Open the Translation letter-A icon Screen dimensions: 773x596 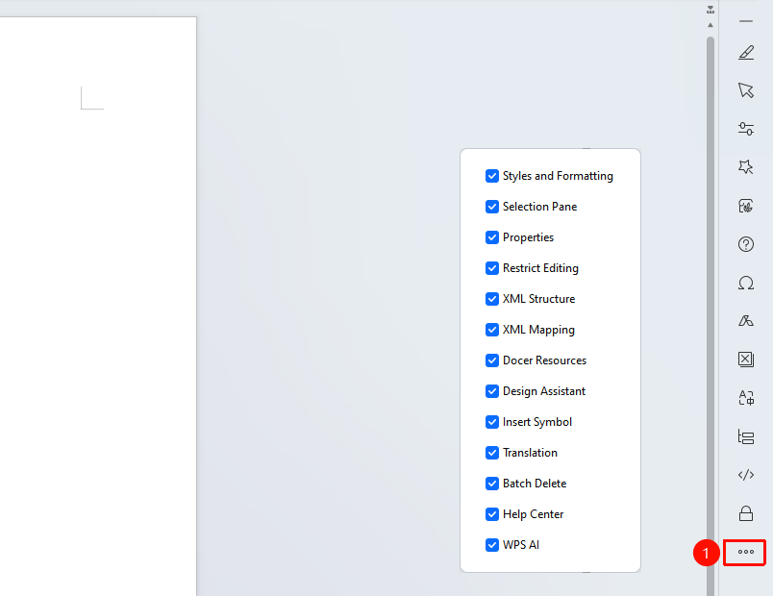click(x=746, y=398)
